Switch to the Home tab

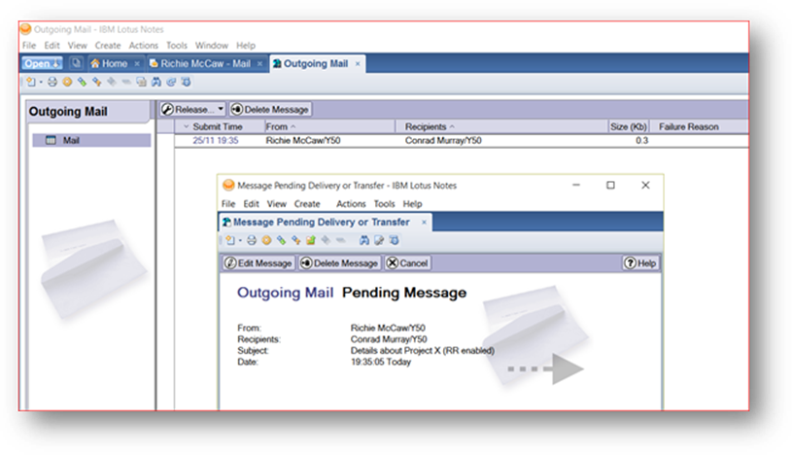[x=116, y=64]
